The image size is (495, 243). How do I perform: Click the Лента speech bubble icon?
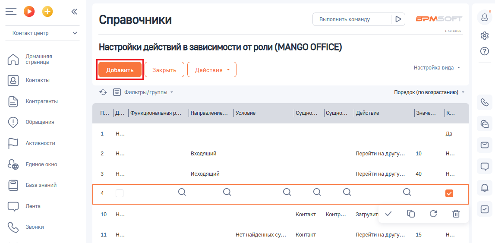point(13,206)
